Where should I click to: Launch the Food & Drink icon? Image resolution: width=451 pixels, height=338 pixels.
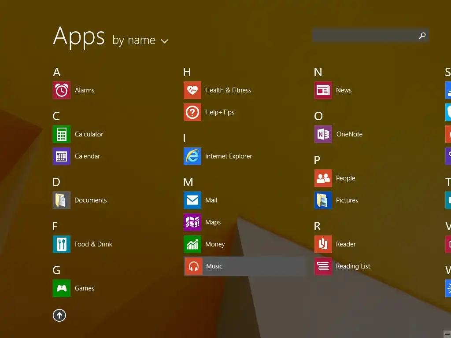pos(62,244)
